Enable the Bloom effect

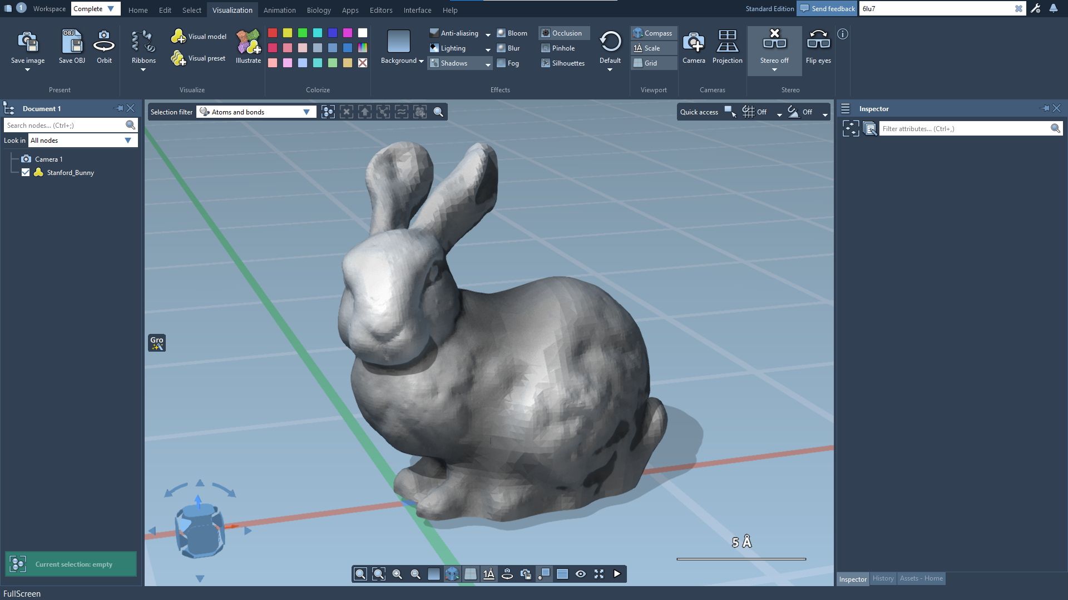tap(512, 33)
